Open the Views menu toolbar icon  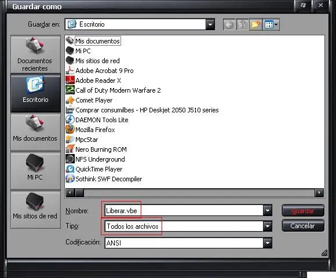[x=271, y=25]
